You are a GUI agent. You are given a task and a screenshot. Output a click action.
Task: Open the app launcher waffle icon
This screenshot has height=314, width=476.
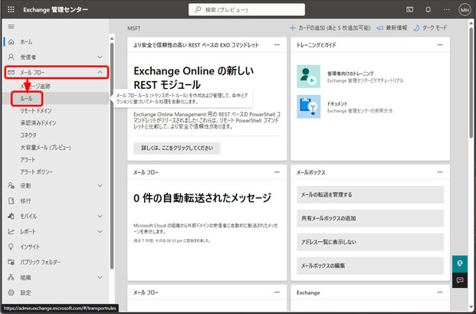(x=11, y=9)
